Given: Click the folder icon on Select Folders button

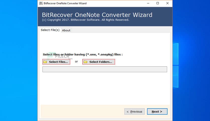Looking at the screenshot, I should tap(85, 62).
